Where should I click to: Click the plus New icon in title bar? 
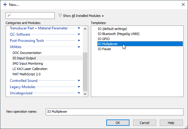tap(5, 5)
